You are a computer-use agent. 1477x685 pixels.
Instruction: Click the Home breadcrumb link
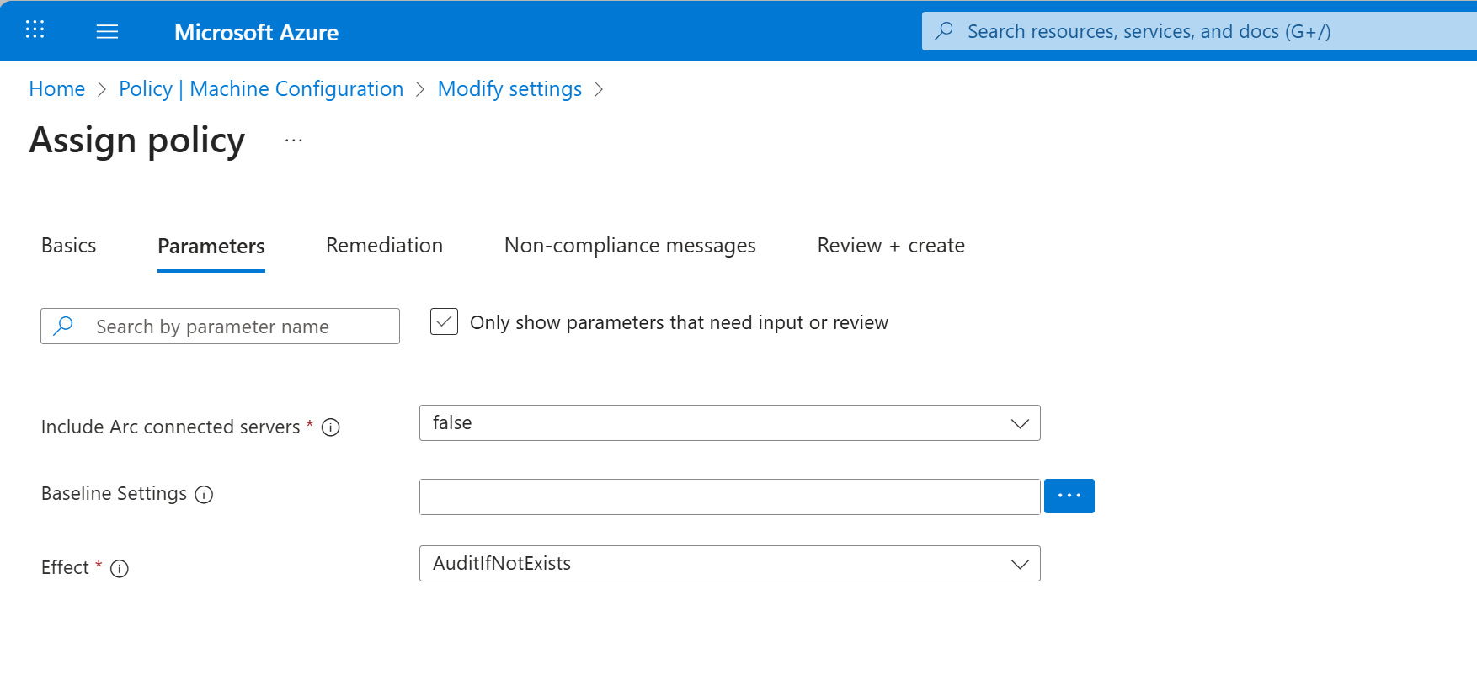tap(56, 89)
